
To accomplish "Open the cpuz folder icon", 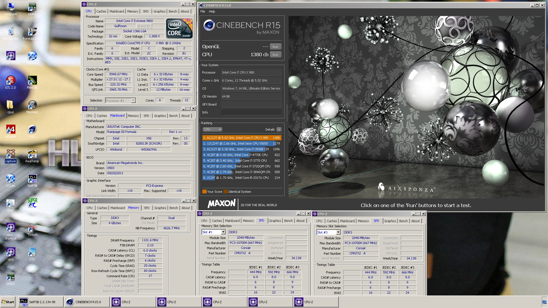I will [x=11, y=107].
